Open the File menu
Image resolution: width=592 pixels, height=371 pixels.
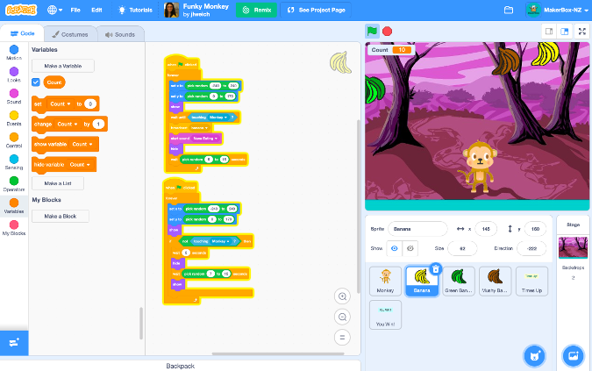[x=75, y=10]
